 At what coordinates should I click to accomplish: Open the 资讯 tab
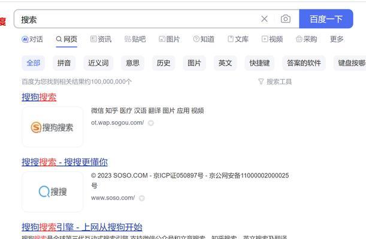coord(101,39)
